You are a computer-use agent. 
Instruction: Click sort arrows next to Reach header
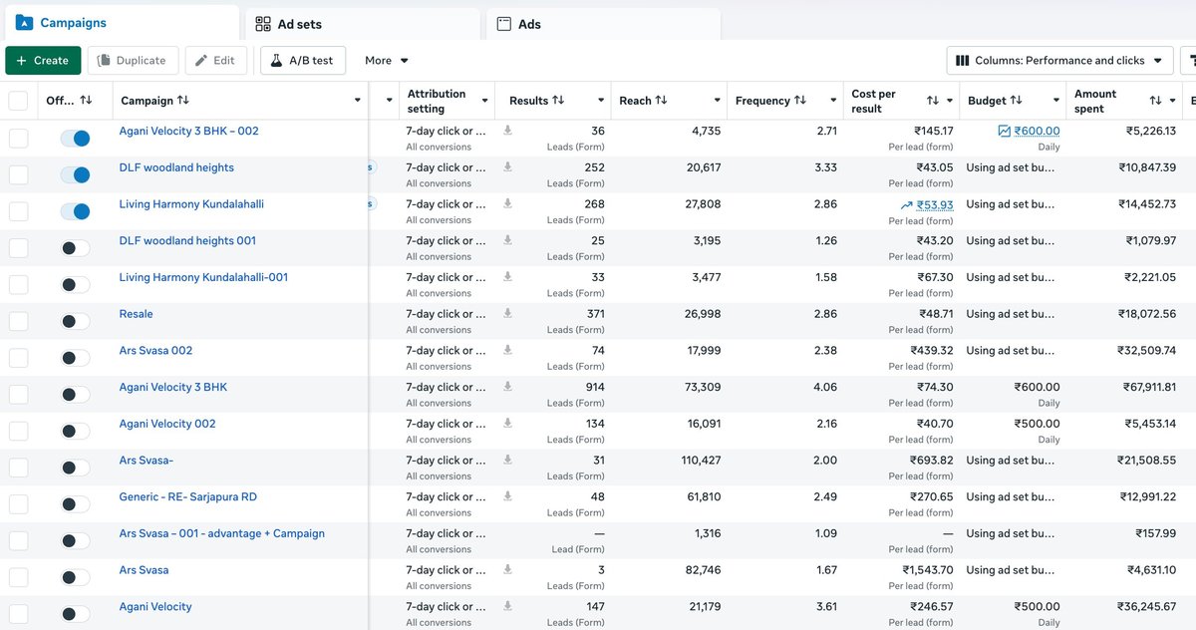click(661, 100)
